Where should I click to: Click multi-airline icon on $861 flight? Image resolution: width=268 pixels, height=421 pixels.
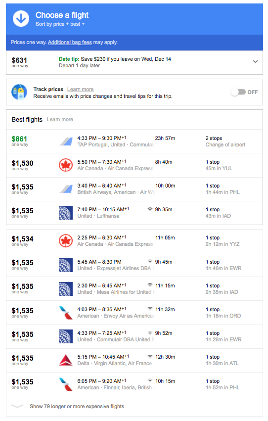pos(66,141)
